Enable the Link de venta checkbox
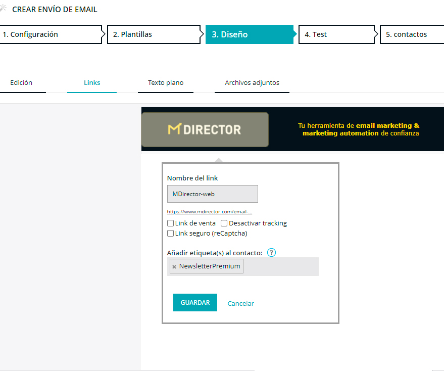Viewport: 444px width, 371px height. tap(170, 223)
